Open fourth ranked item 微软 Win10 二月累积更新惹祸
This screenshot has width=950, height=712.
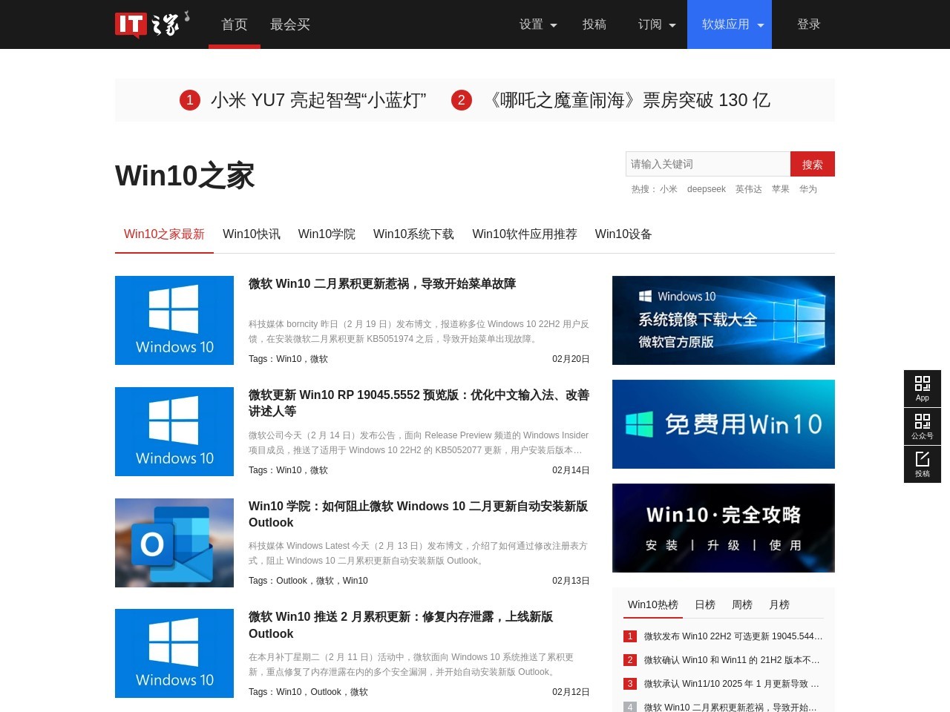[730, 708]
